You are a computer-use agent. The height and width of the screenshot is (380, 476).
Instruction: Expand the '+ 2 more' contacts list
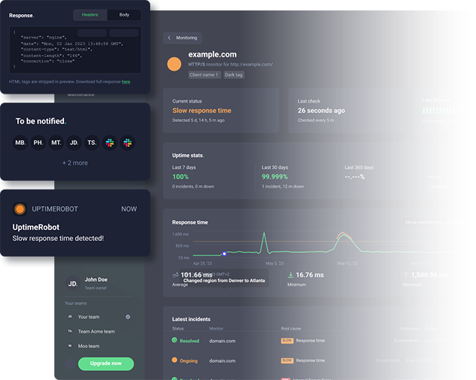coord(74,163)
